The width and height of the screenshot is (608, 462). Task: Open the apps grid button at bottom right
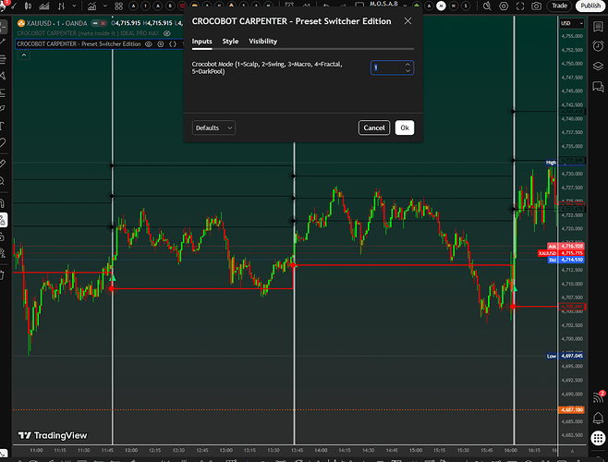(599, 438)
